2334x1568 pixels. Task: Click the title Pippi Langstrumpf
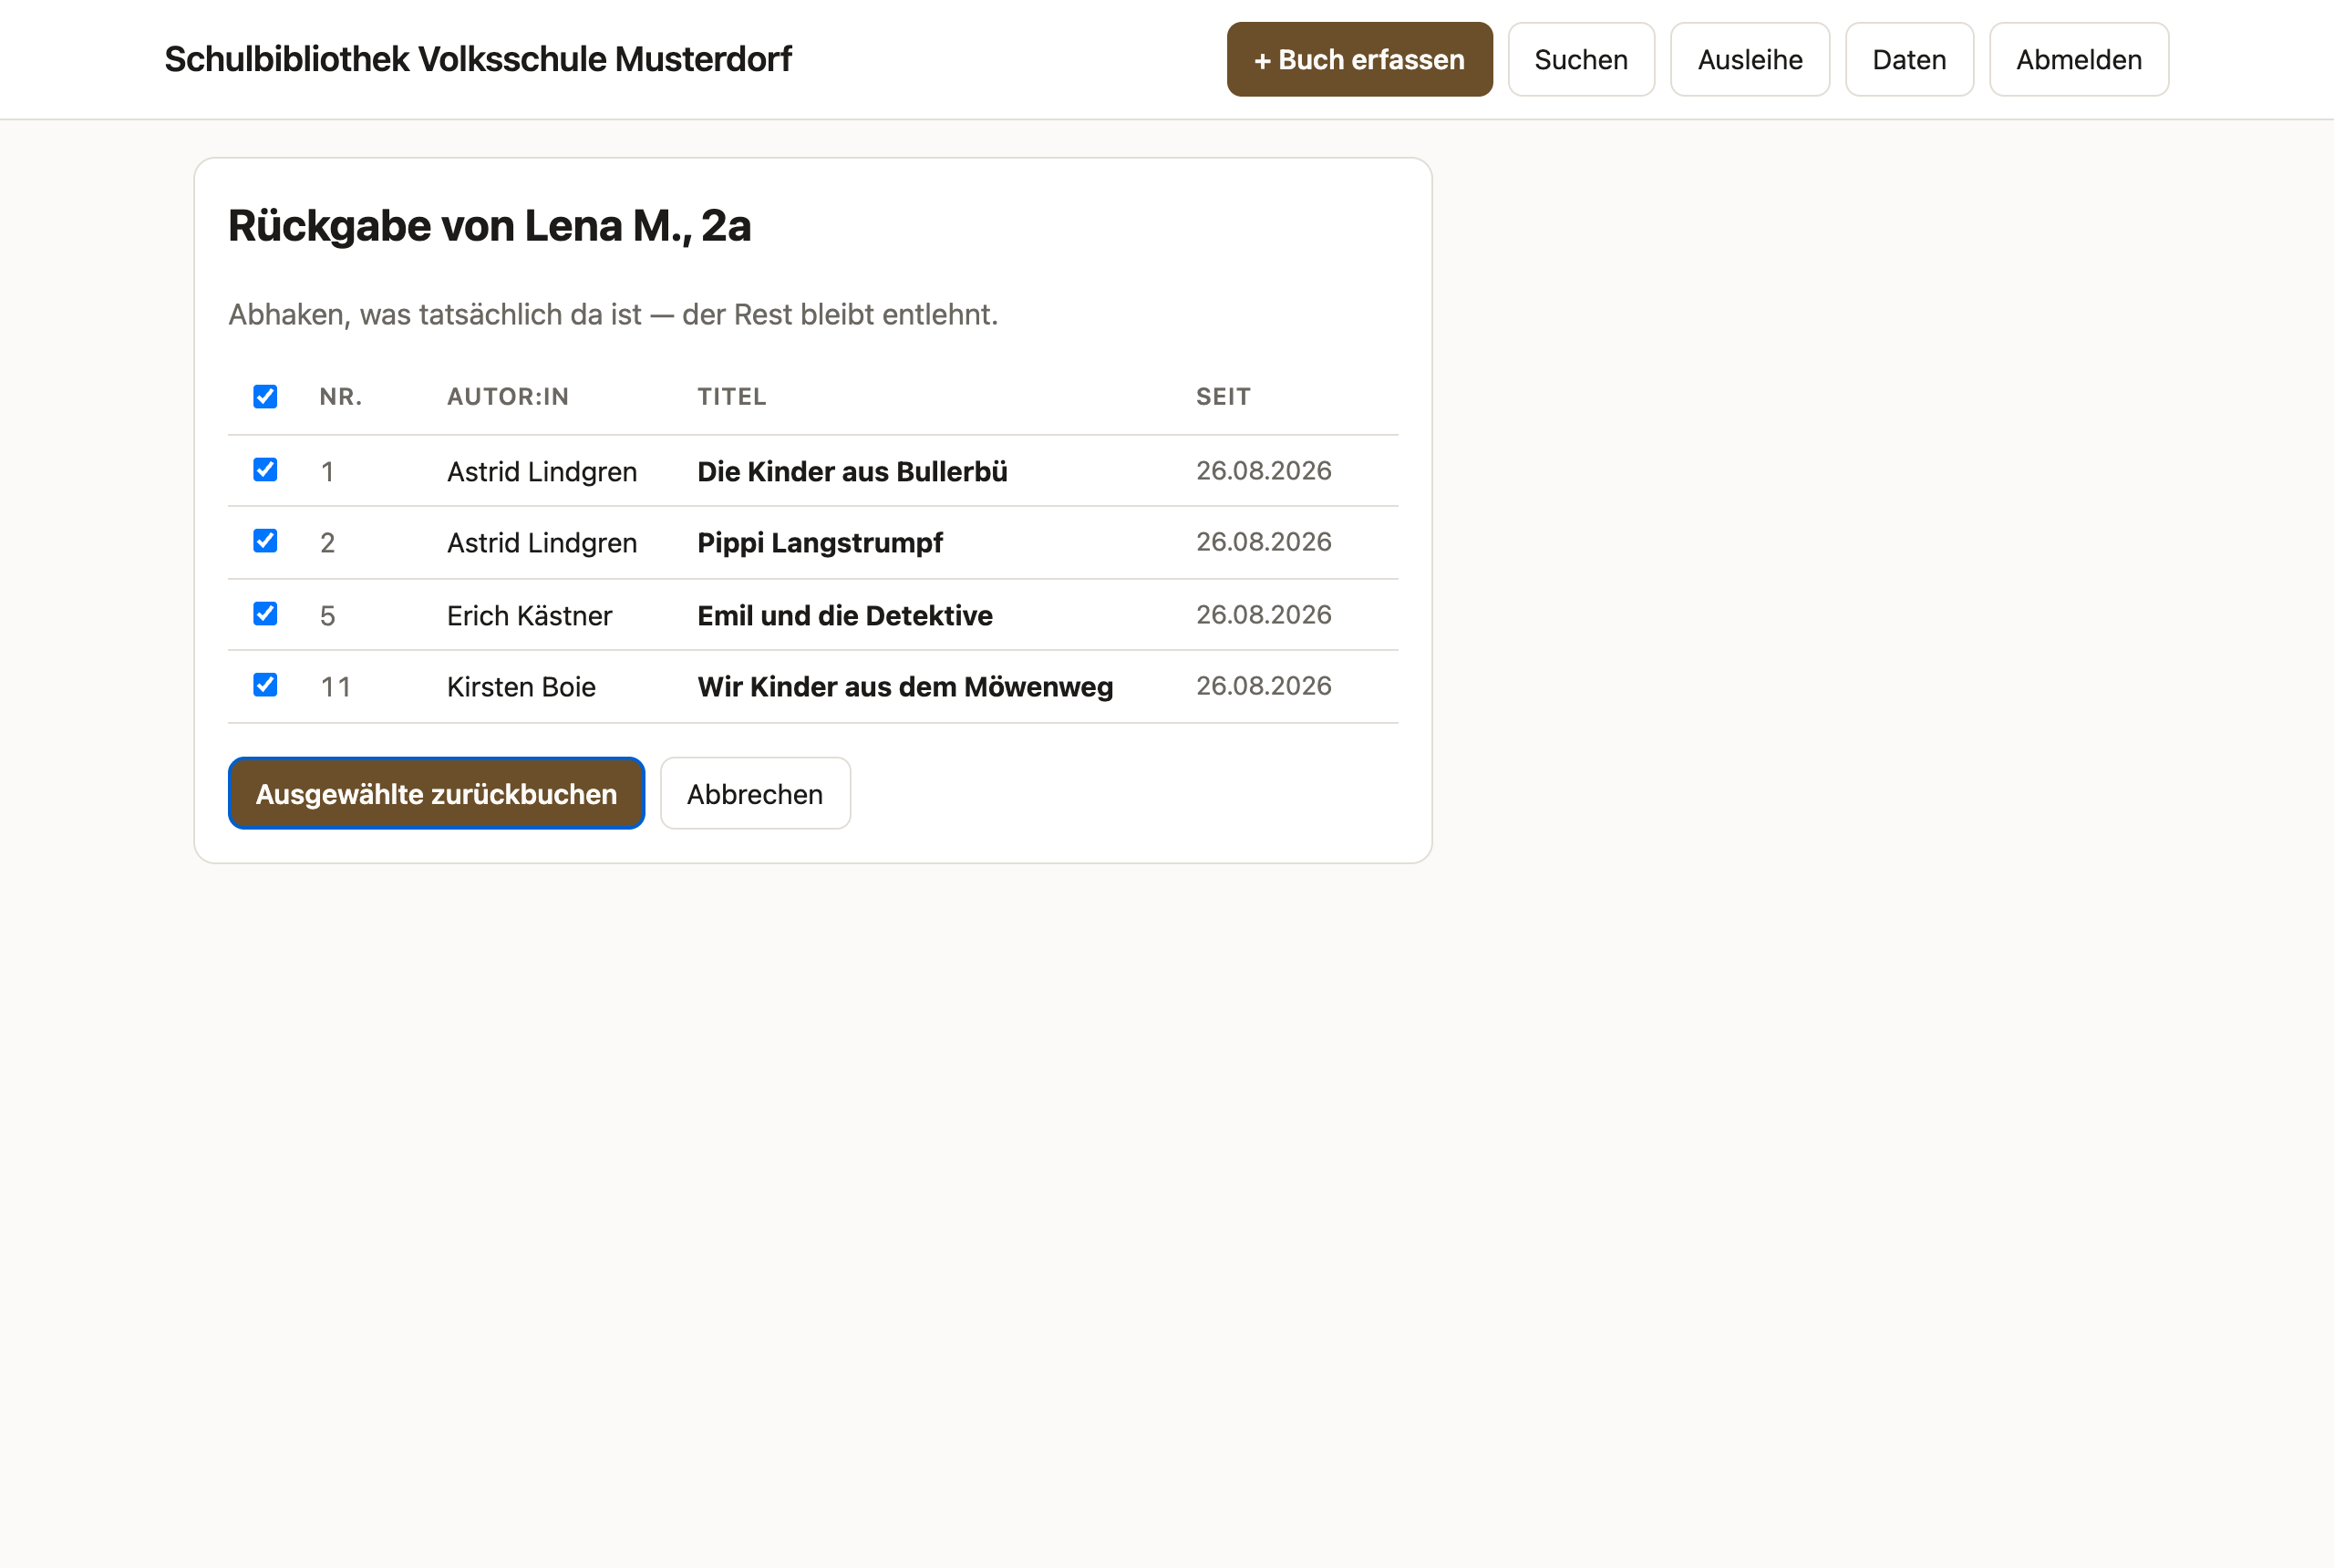pyautogui.click(x=820, y=543)
